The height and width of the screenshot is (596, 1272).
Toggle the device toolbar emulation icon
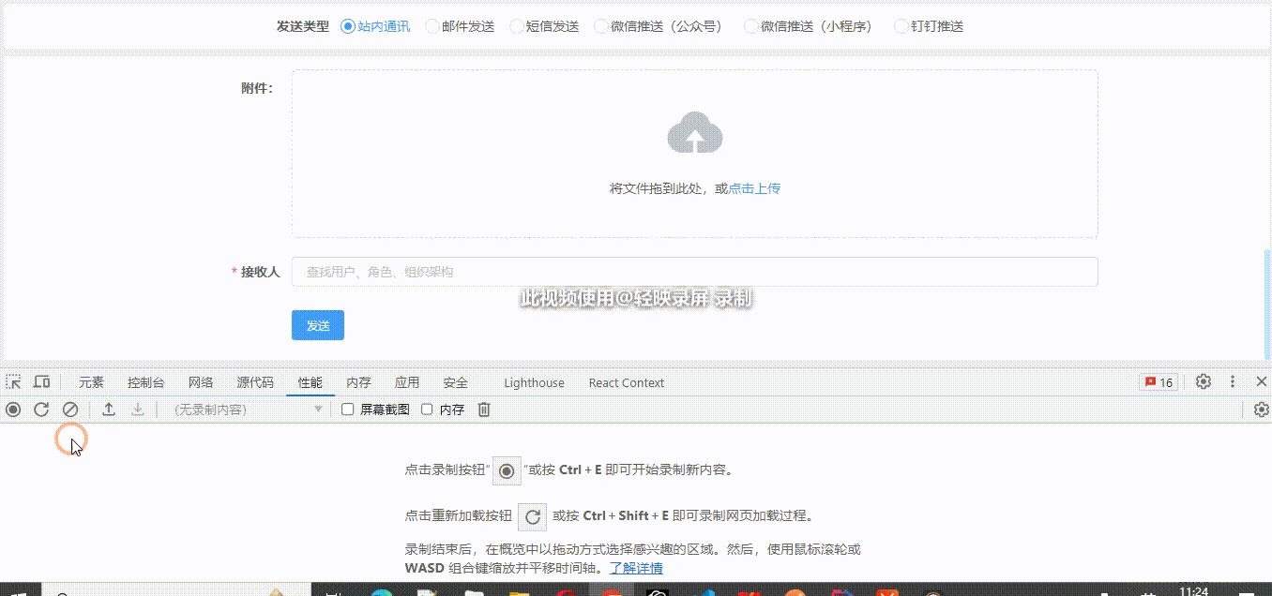click(41, 381)
